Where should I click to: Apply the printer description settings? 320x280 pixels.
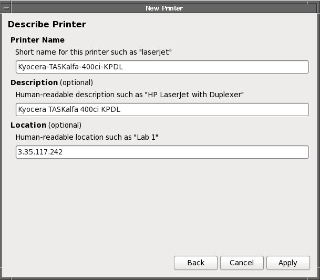point(287,263)
